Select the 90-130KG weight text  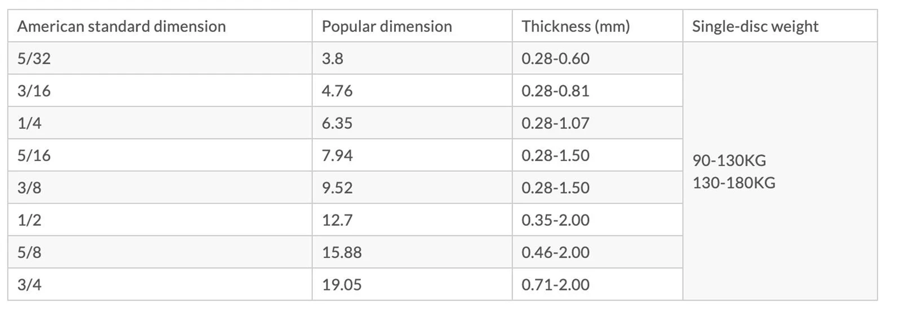click(729, 160)
